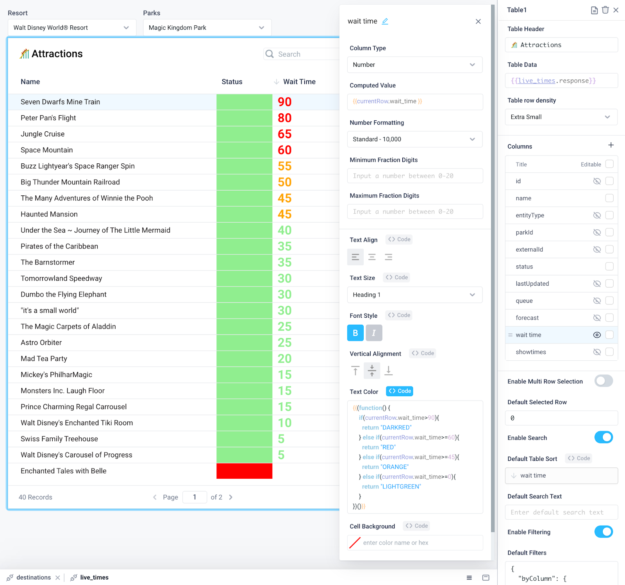625x585 pixels.
Task: Open the Text Color code editor
Action: tap(399, 391)
